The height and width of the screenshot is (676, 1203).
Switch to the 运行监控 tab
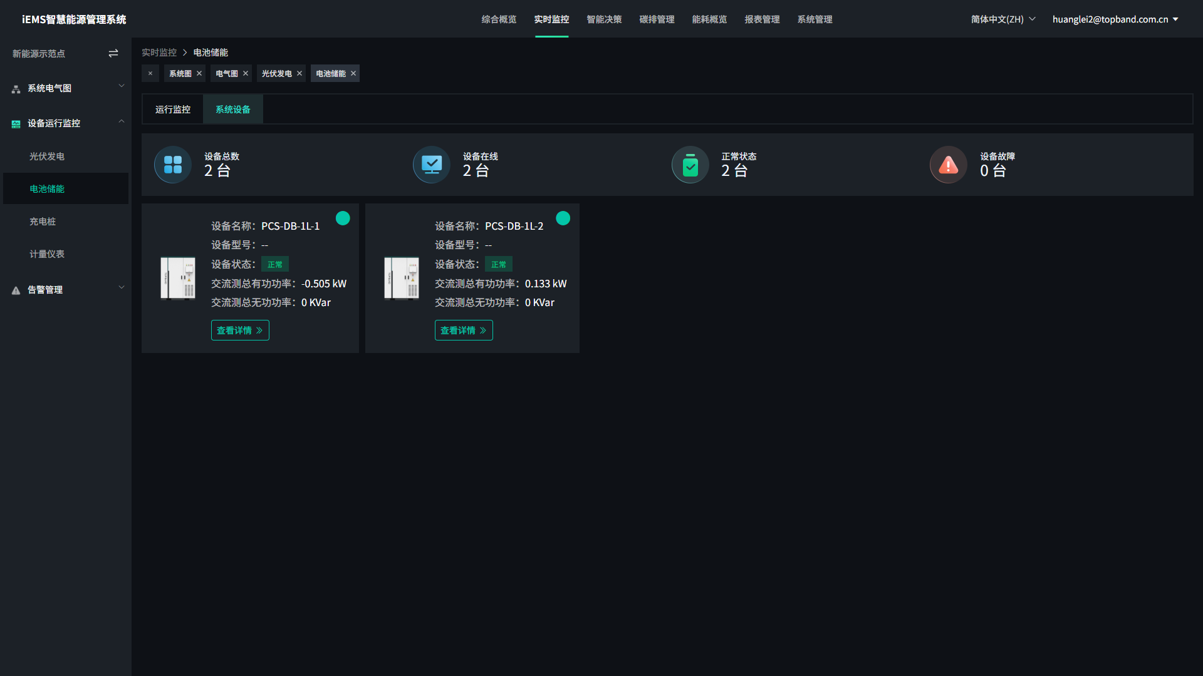click(x=173, y=110)
